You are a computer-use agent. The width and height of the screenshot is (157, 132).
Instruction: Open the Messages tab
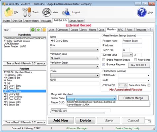coord(46,21)
